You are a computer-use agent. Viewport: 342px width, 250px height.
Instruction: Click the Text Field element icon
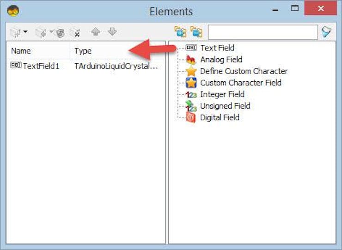click(x=191, y=48)
